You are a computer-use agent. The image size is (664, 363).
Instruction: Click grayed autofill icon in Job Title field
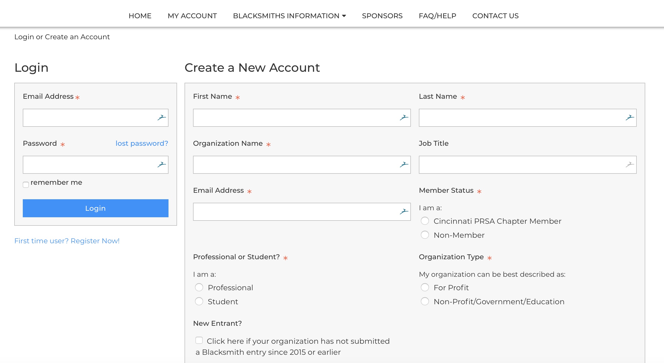coord(630,164)
